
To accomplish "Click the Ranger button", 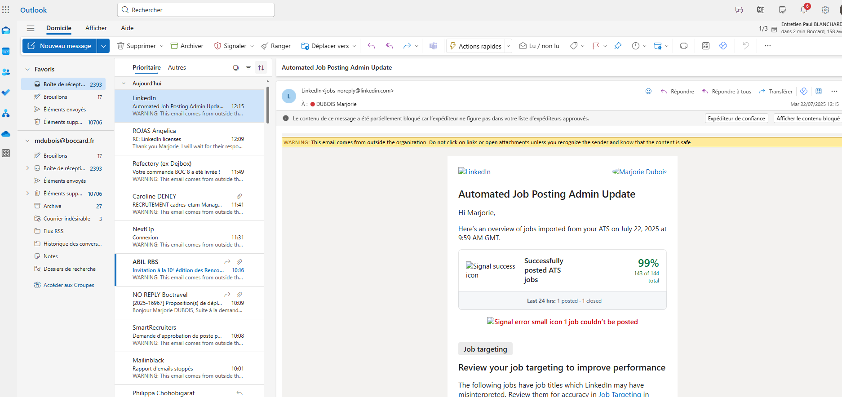I will [276, 46].
